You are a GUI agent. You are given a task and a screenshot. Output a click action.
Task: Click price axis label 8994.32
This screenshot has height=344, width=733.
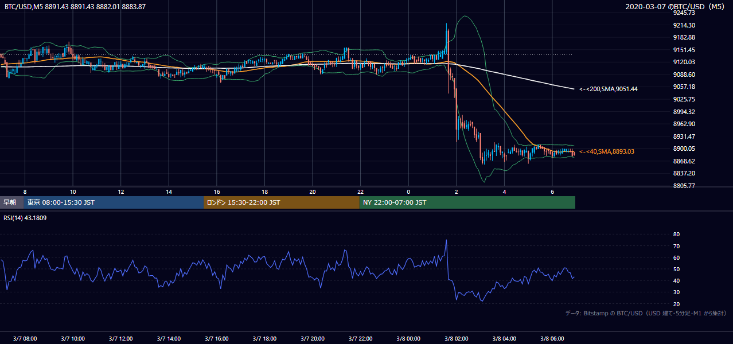tap(684, 112)
